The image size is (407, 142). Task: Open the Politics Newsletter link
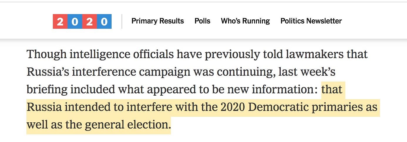311,21
